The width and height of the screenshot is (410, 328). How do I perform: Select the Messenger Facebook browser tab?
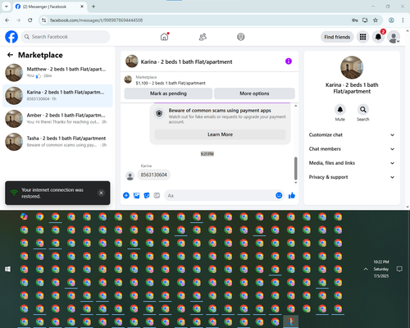tap(50, 7)
